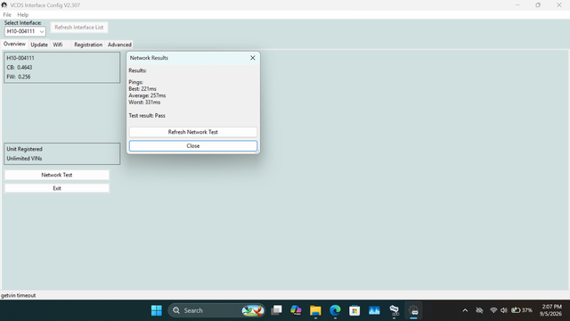Select the H10-004111 text in info panel
Image resolution: width=570 pixels, height=321 pixels.
coord(20,58)
